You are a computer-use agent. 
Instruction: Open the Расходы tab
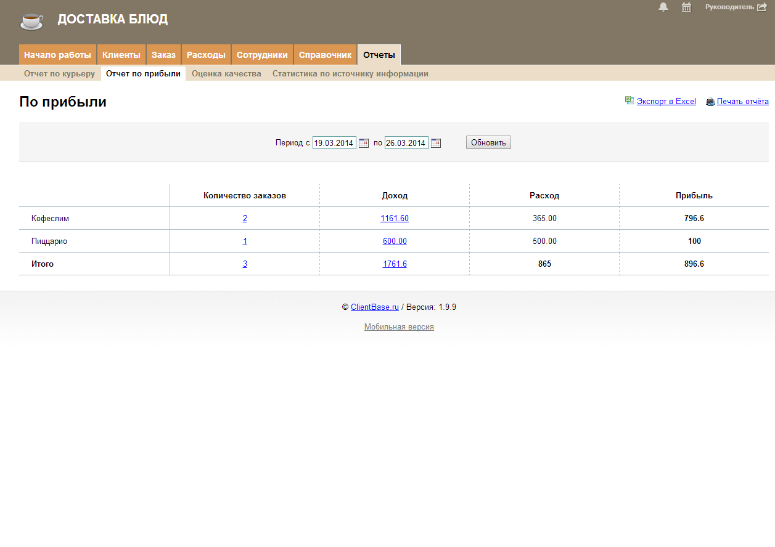coord(206,55)
